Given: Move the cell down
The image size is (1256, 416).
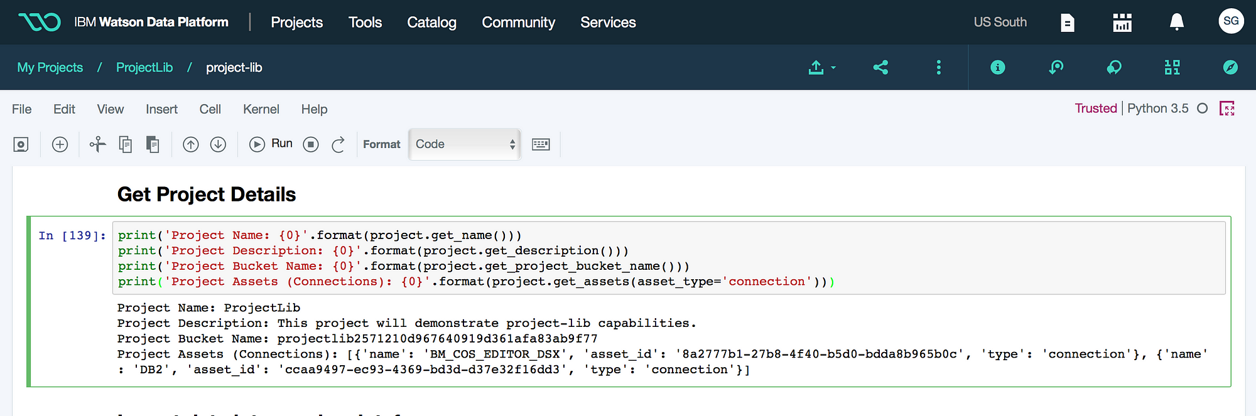Looking at the screenshot, I should click(x=218, y=144).
